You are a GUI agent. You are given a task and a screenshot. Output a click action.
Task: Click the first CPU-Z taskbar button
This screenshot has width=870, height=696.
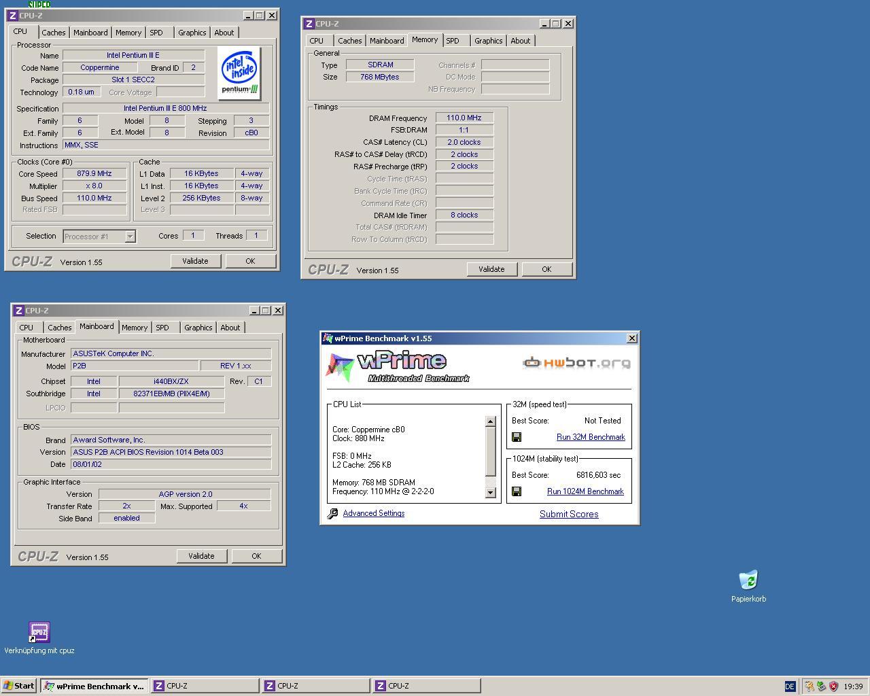[205, 686]
